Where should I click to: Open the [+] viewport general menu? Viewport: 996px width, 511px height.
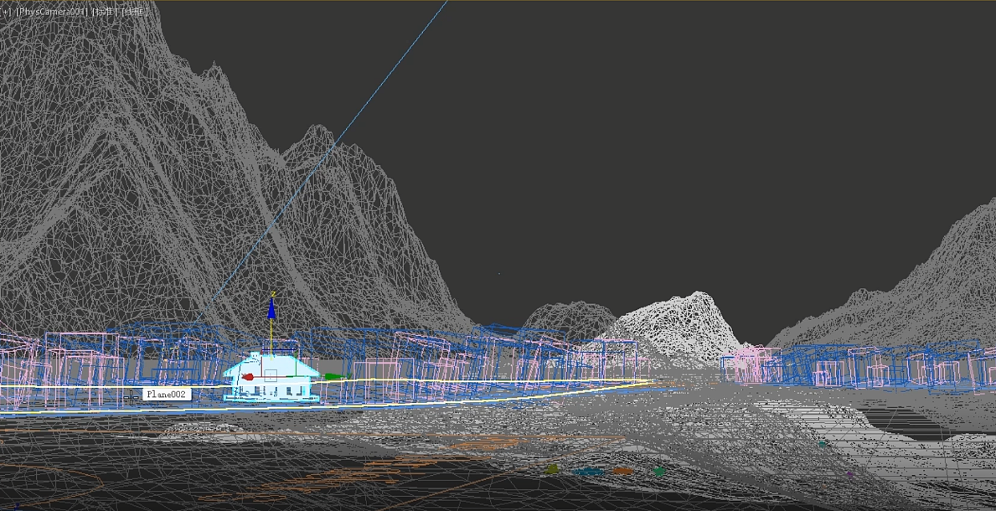point(5,12)
